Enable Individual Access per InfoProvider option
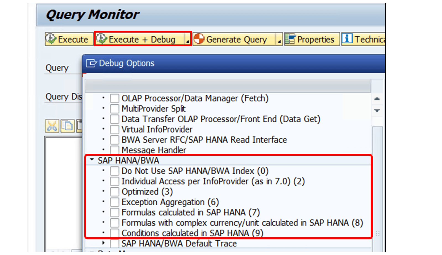 tap(114, 181)
